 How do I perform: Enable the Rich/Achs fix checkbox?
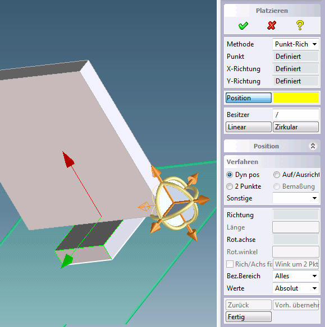click(230, 264)
